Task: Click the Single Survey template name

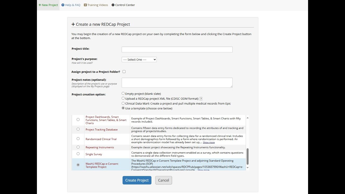Action: 94,154
